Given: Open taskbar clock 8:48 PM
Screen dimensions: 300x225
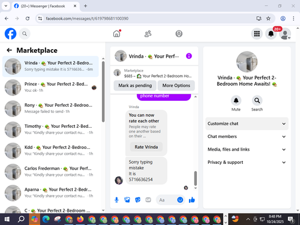Looking at the screenshot, I should tap(275, 219).
